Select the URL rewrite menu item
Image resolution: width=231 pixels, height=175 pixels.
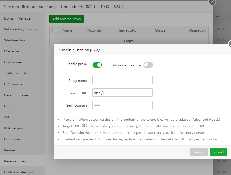13,84
